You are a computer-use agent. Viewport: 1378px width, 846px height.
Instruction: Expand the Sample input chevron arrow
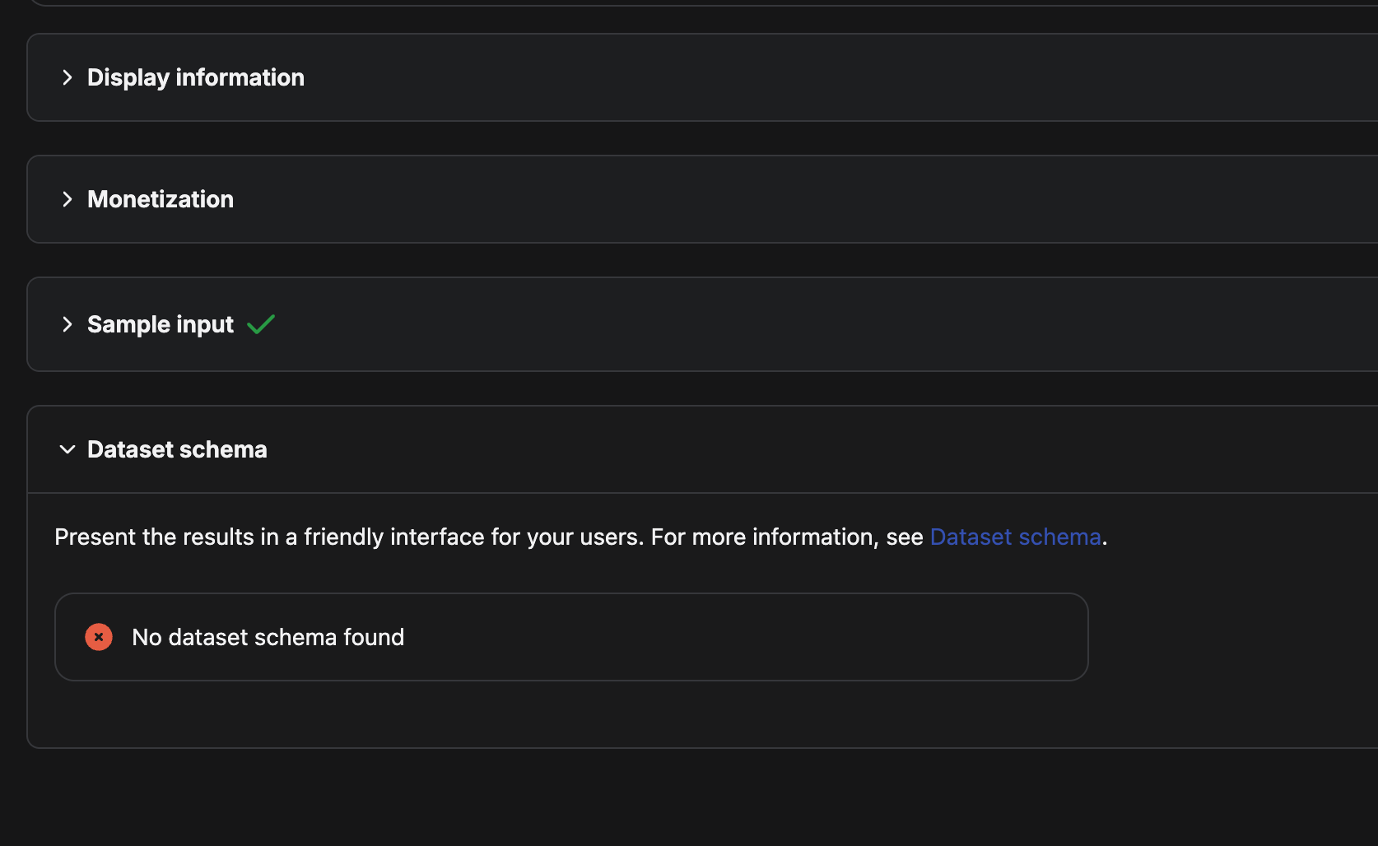tap(68, 324)
